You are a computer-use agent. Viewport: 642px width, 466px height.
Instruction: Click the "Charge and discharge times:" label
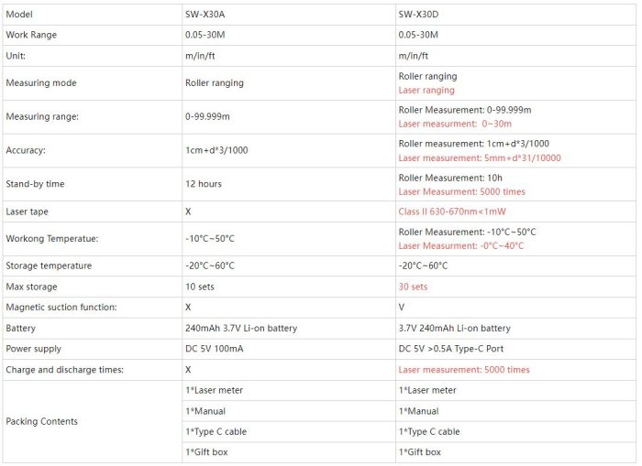[64, 370]
